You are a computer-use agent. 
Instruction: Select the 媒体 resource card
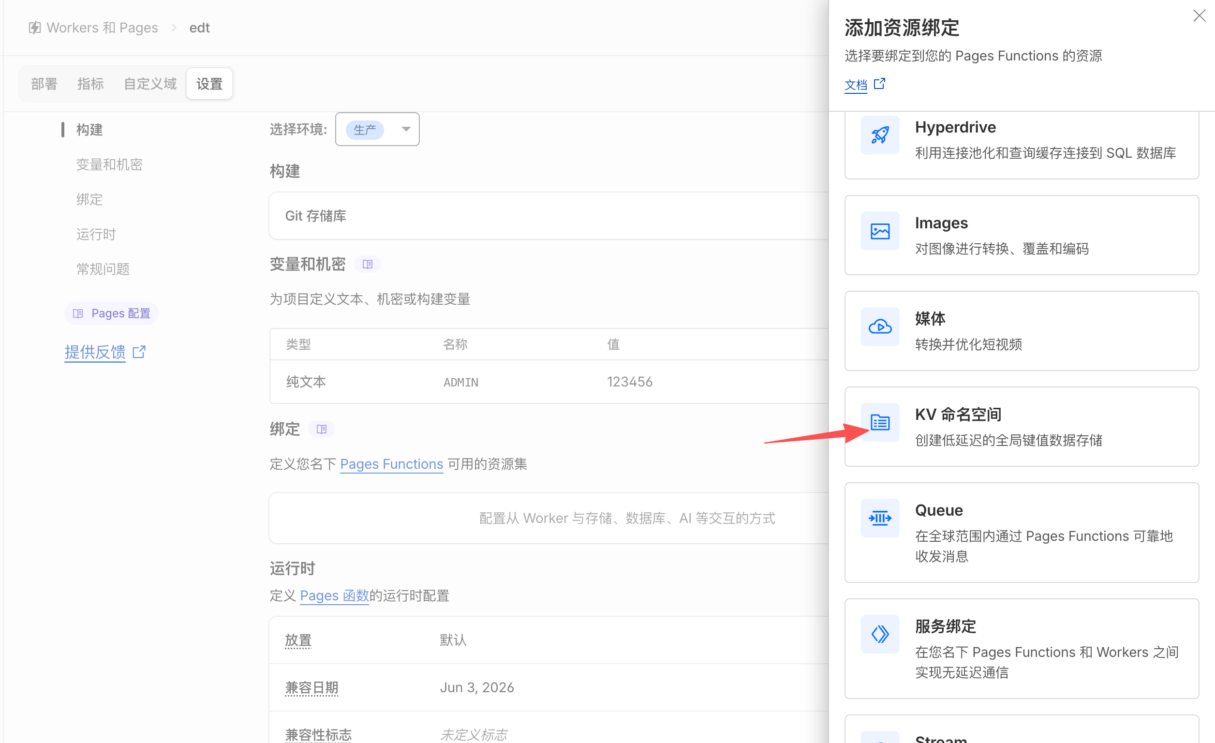coord(1022,331)
